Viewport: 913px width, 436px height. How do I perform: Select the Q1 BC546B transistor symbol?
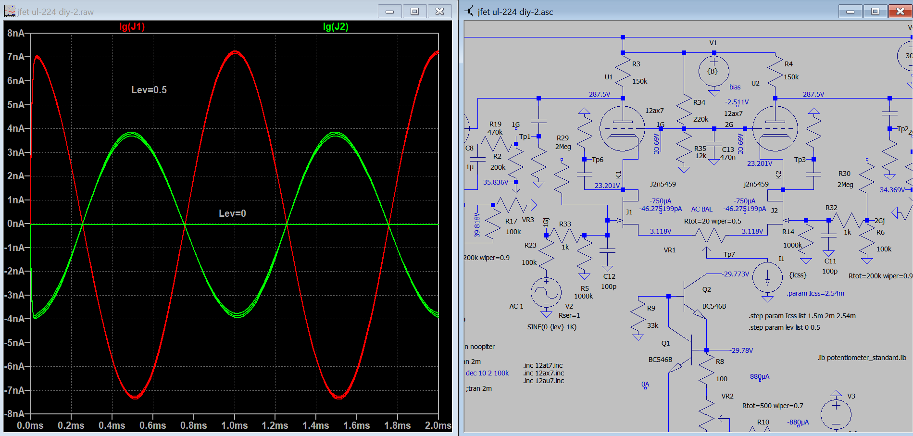click(x=681, y=353)
